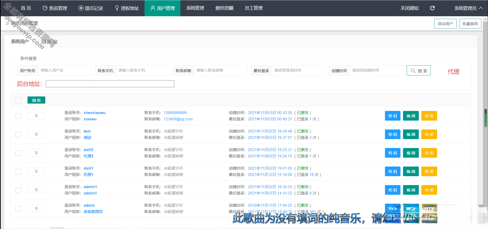The image size is (488, 229).
Task: Open 首页 menu item
Action: click(x=26, y=8)
